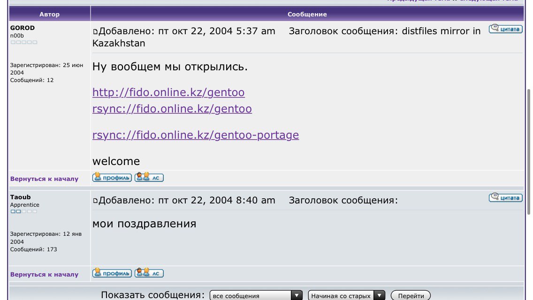Open http://fido.online.kz/gentoo link
Screen dimensions: 533x300
pos(168,92)
